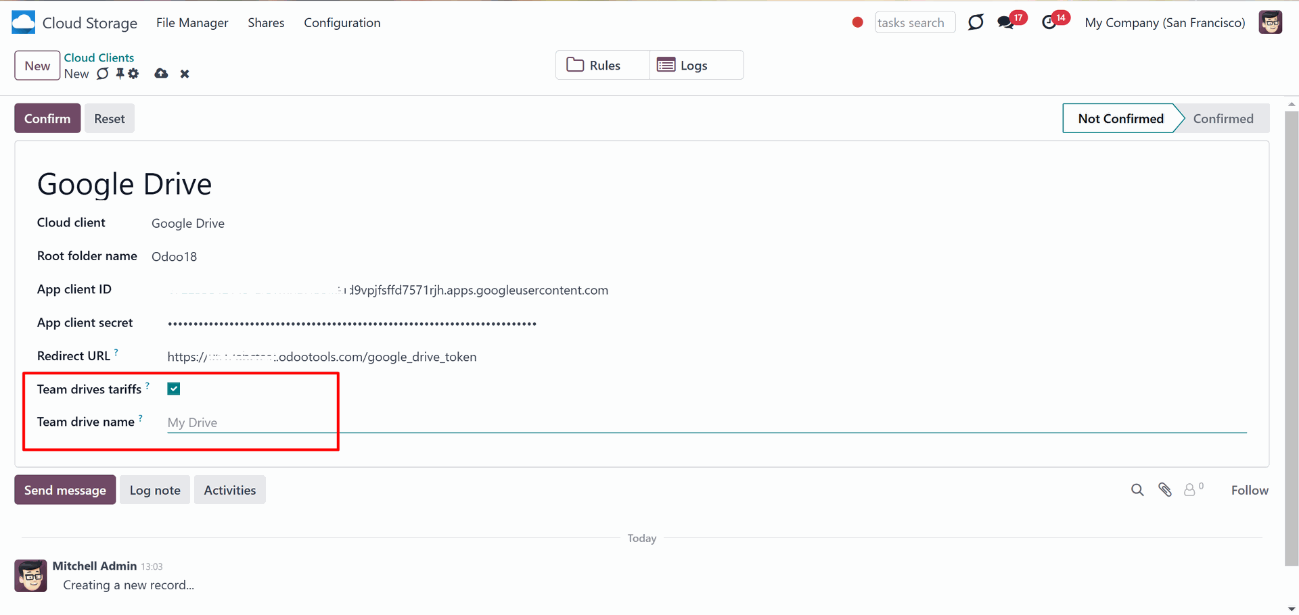The image size is (1299, 615).
Task: Click the help mark next to Redirect URL
Action: tap(116, 352)
